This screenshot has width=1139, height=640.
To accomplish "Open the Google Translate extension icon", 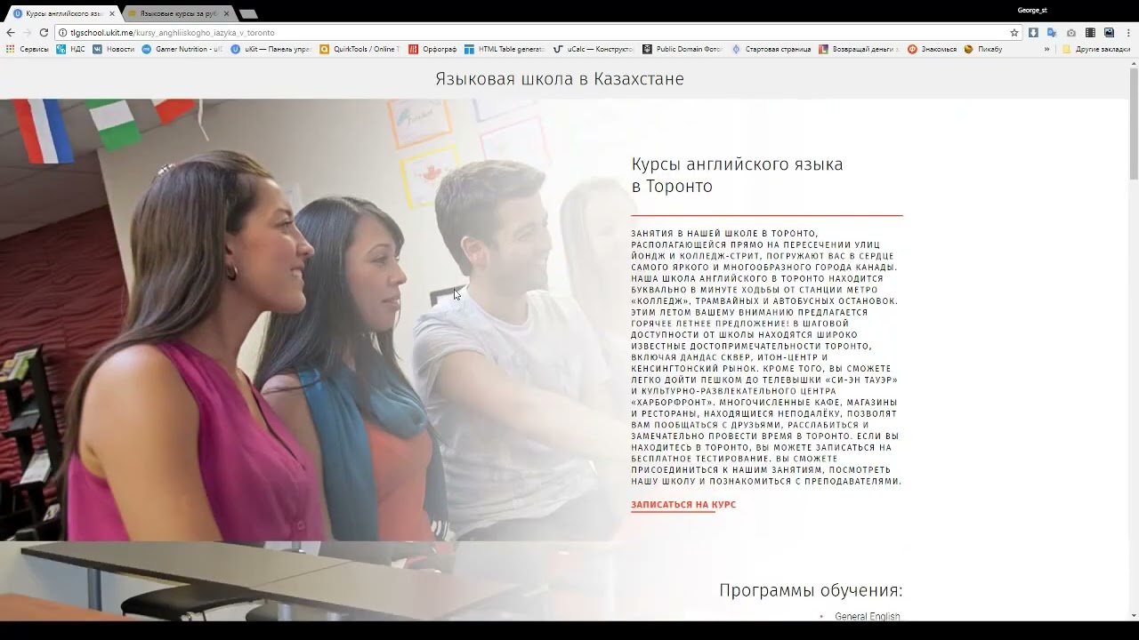I will 1052,32.
